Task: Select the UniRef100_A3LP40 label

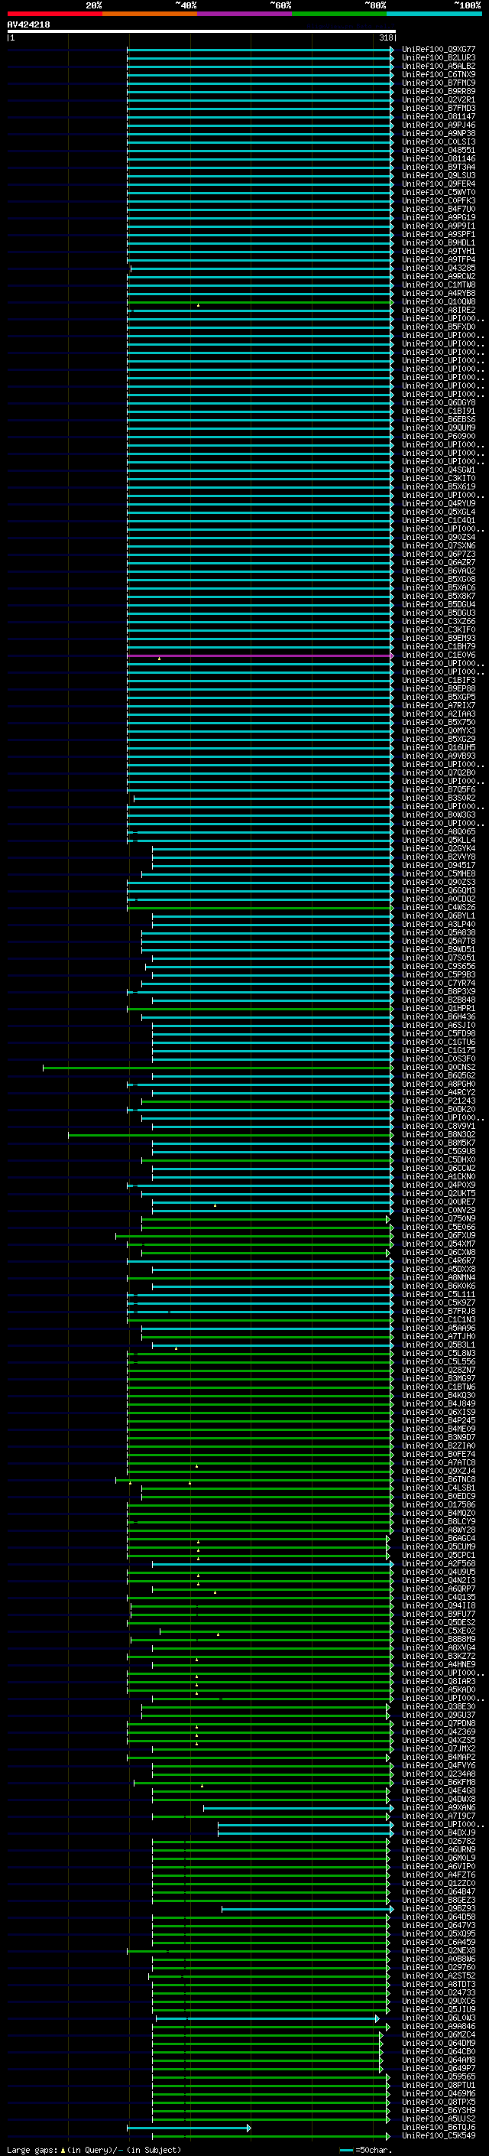Action: tap(438, 924)
